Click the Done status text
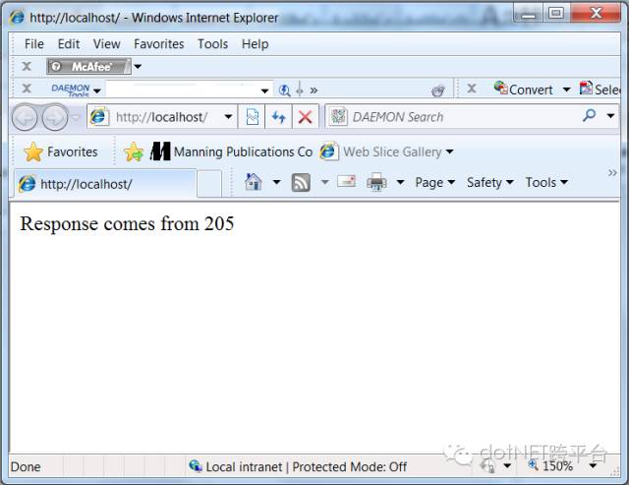The height and width of the screenshot is (485, 629). [26, 467]
